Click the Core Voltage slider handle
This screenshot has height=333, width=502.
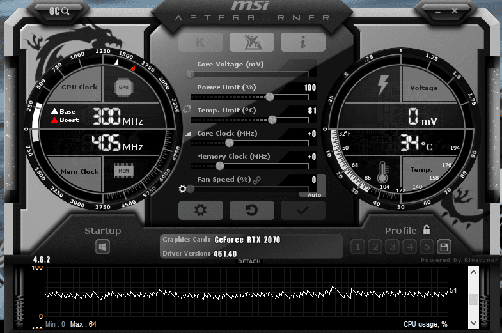(x=191, y=74)
